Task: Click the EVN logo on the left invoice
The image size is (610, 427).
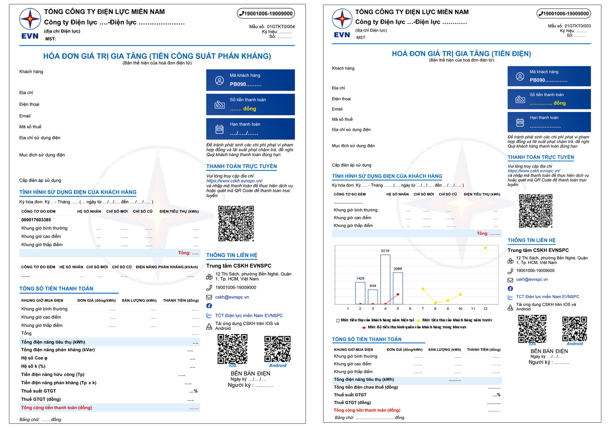Action: (30, 24)
